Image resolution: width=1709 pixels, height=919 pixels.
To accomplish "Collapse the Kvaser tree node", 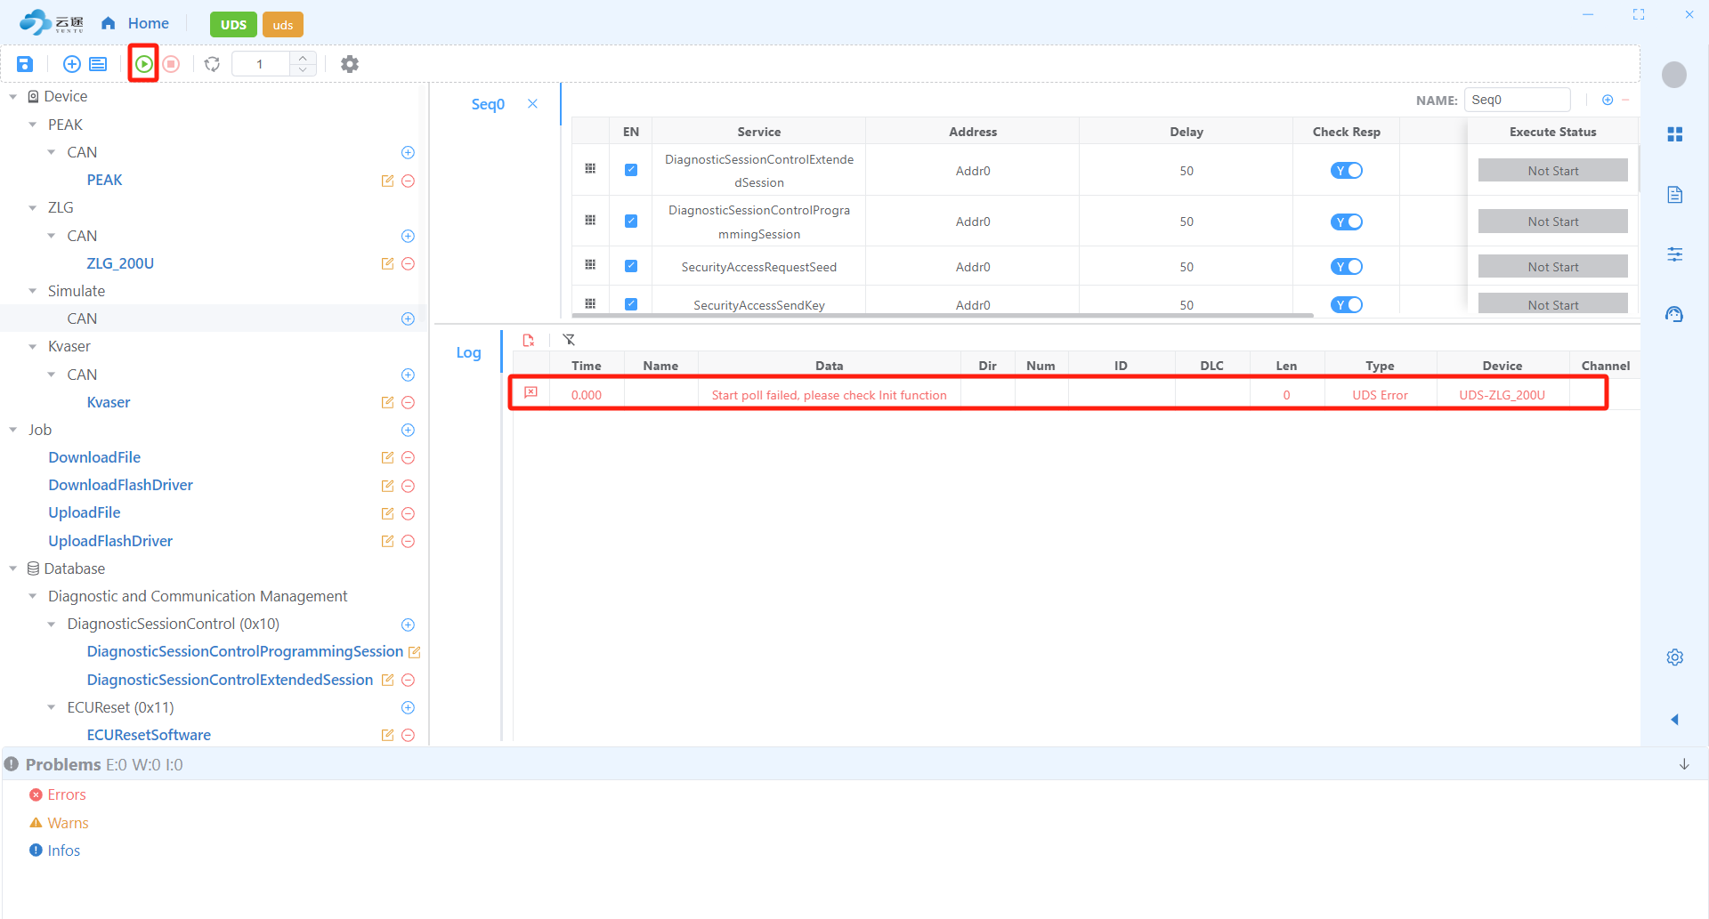I will 33,347.
